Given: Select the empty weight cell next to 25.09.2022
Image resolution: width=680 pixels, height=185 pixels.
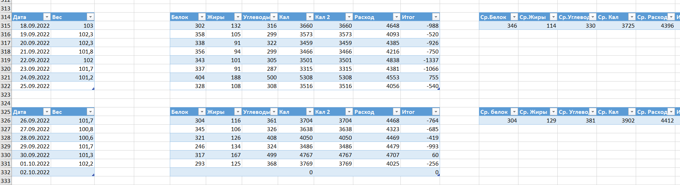Looking at the screenshot, I should [x=72, y=86].
